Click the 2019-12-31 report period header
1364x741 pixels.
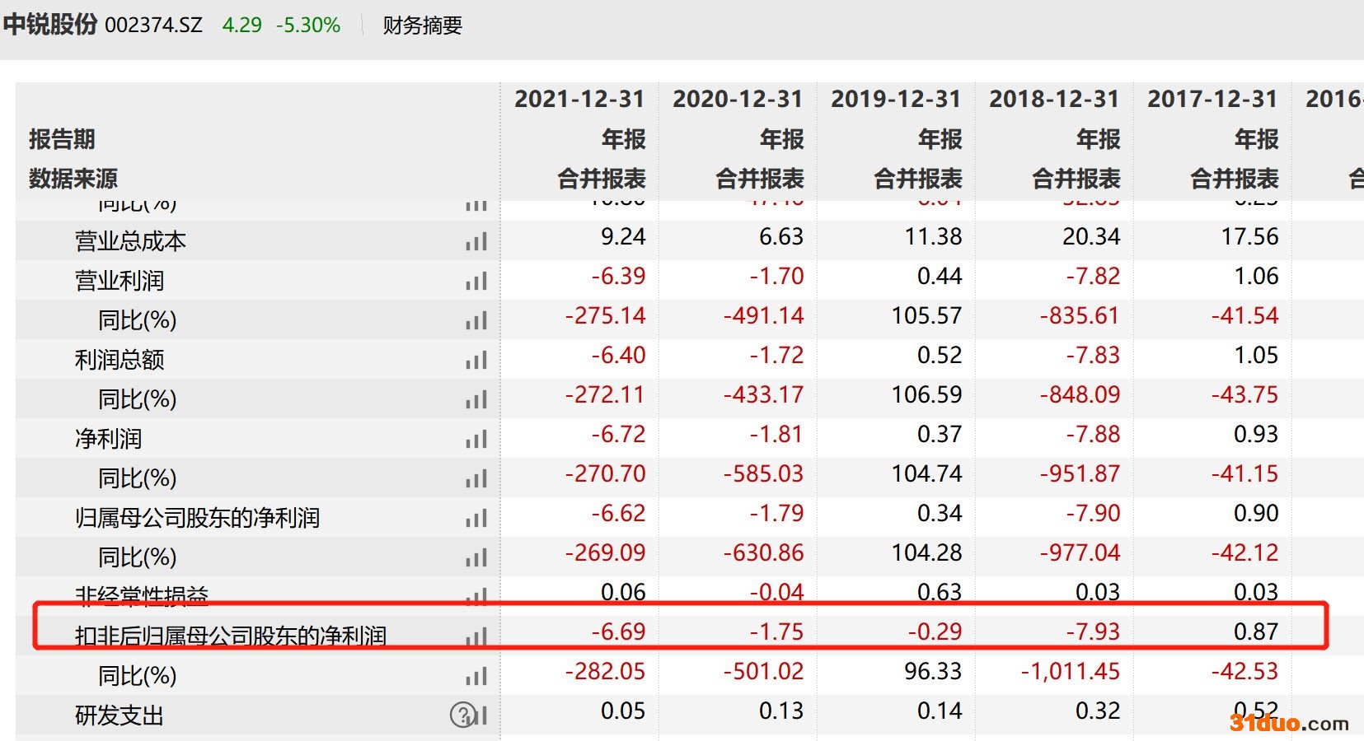[x=895, y=100]
